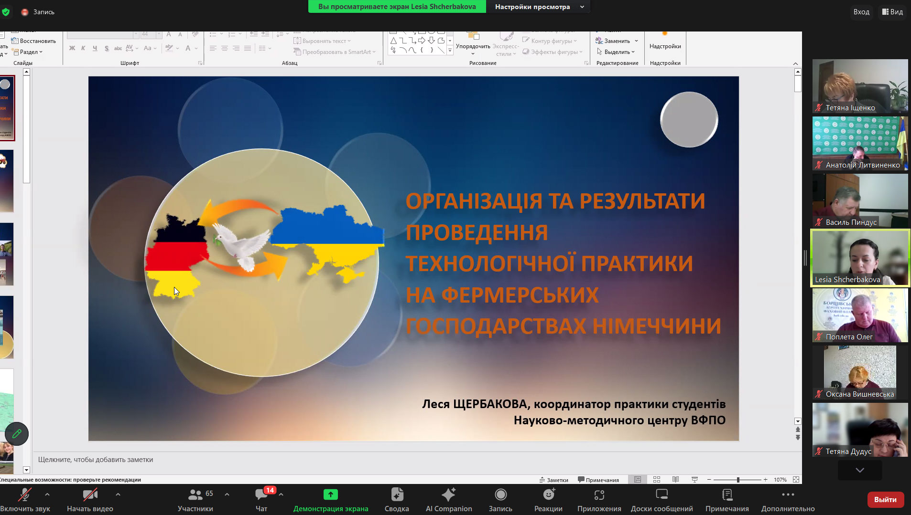Toggle text shadow (S) formatting
Screen dimensions: 911x515
[107, 48]
